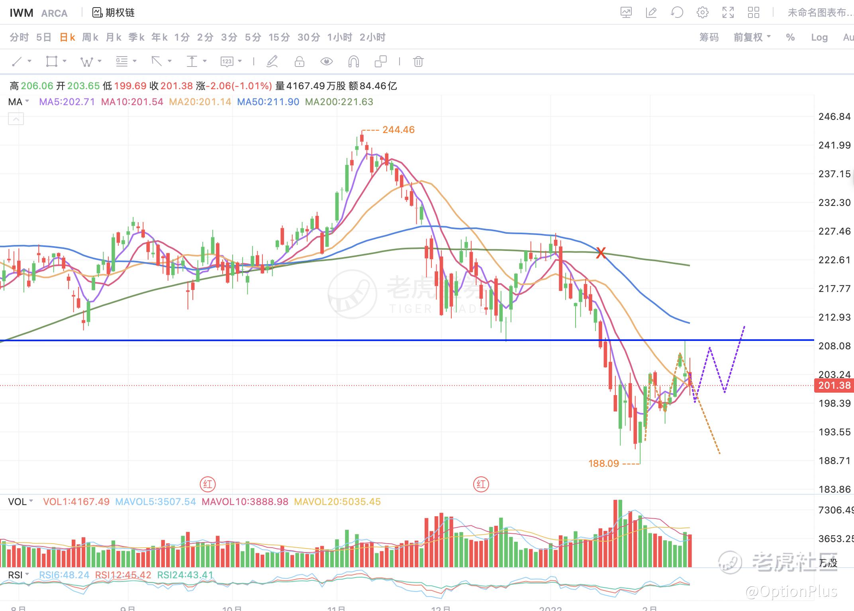
Task: Click the fullscreen expand icon
Action: [x=728, y=13]
